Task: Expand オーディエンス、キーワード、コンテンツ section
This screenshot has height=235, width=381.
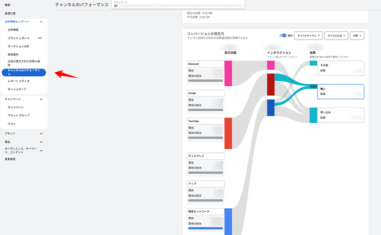Action: pos(41,150)
